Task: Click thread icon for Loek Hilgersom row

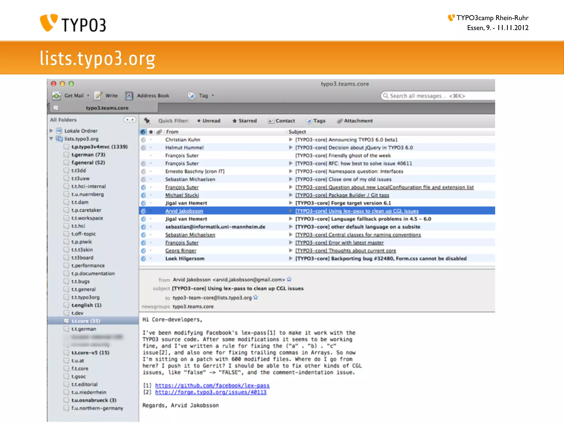Action: 143,259
